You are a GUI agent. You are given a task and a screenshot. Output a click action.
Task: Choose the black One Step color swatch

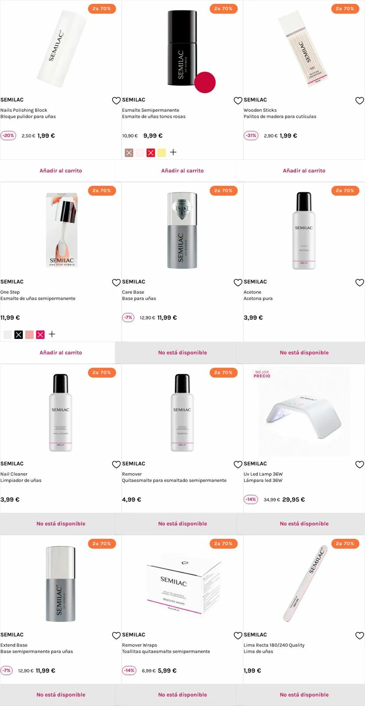(19, 335)
